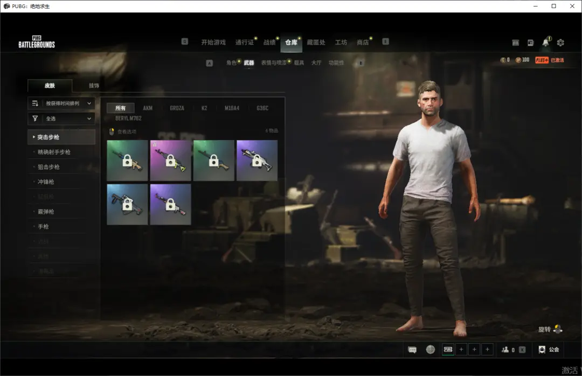This screenshot has height=376, width=582.
Task: Open the chat bubble icon
Action: point(412,350)
